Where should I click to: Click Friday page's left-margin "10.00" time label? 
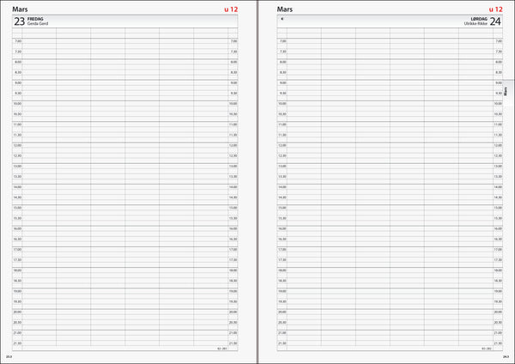click(17, 104)
